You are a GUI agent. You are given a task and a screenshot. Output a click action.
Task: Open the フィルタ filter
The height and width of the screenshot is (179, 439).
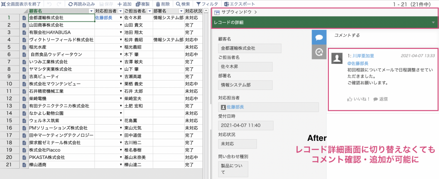click(207, 4)
